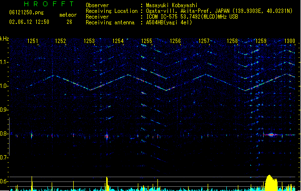Select the ICOM IC-575 receiver text
The height and width of the screenshot is (191, 301).
192,17
